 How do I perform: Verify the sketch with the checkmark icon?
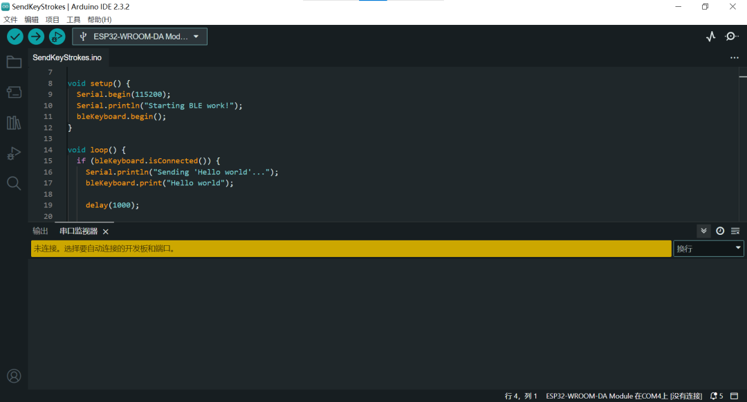pyautogui.click(x=15, y=36)
